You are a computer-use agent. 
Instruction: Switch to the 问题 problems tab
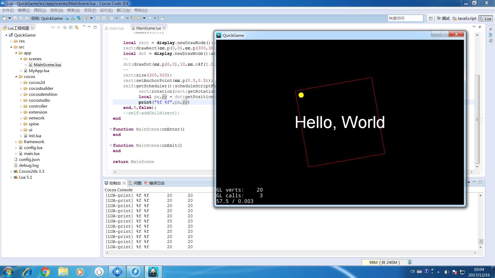tap(135, 183)
